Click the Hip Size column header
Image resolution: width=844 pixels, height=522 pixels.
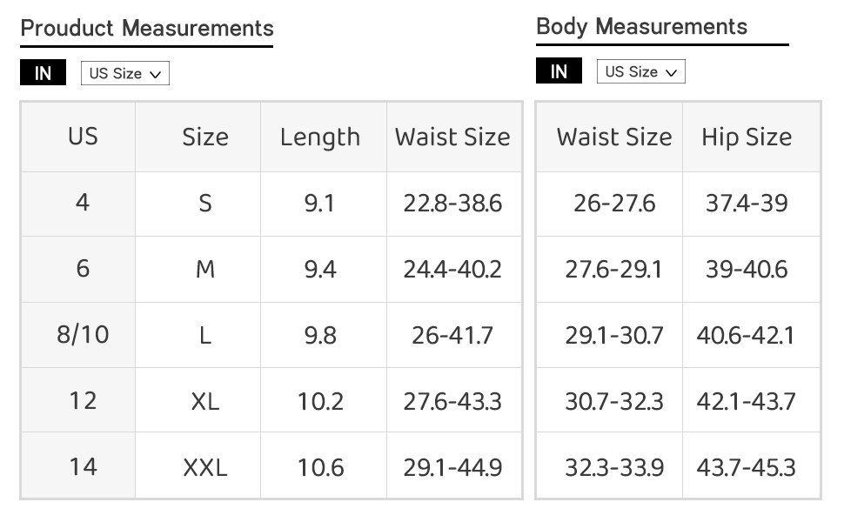pos(747,137)
